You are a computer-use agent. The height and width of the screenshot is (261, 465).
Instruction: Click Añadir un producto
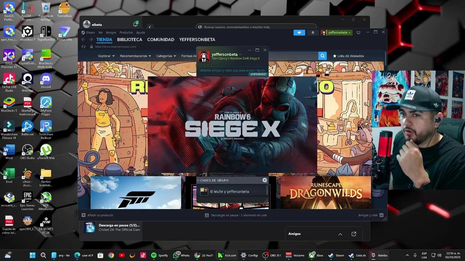[97, 215]
